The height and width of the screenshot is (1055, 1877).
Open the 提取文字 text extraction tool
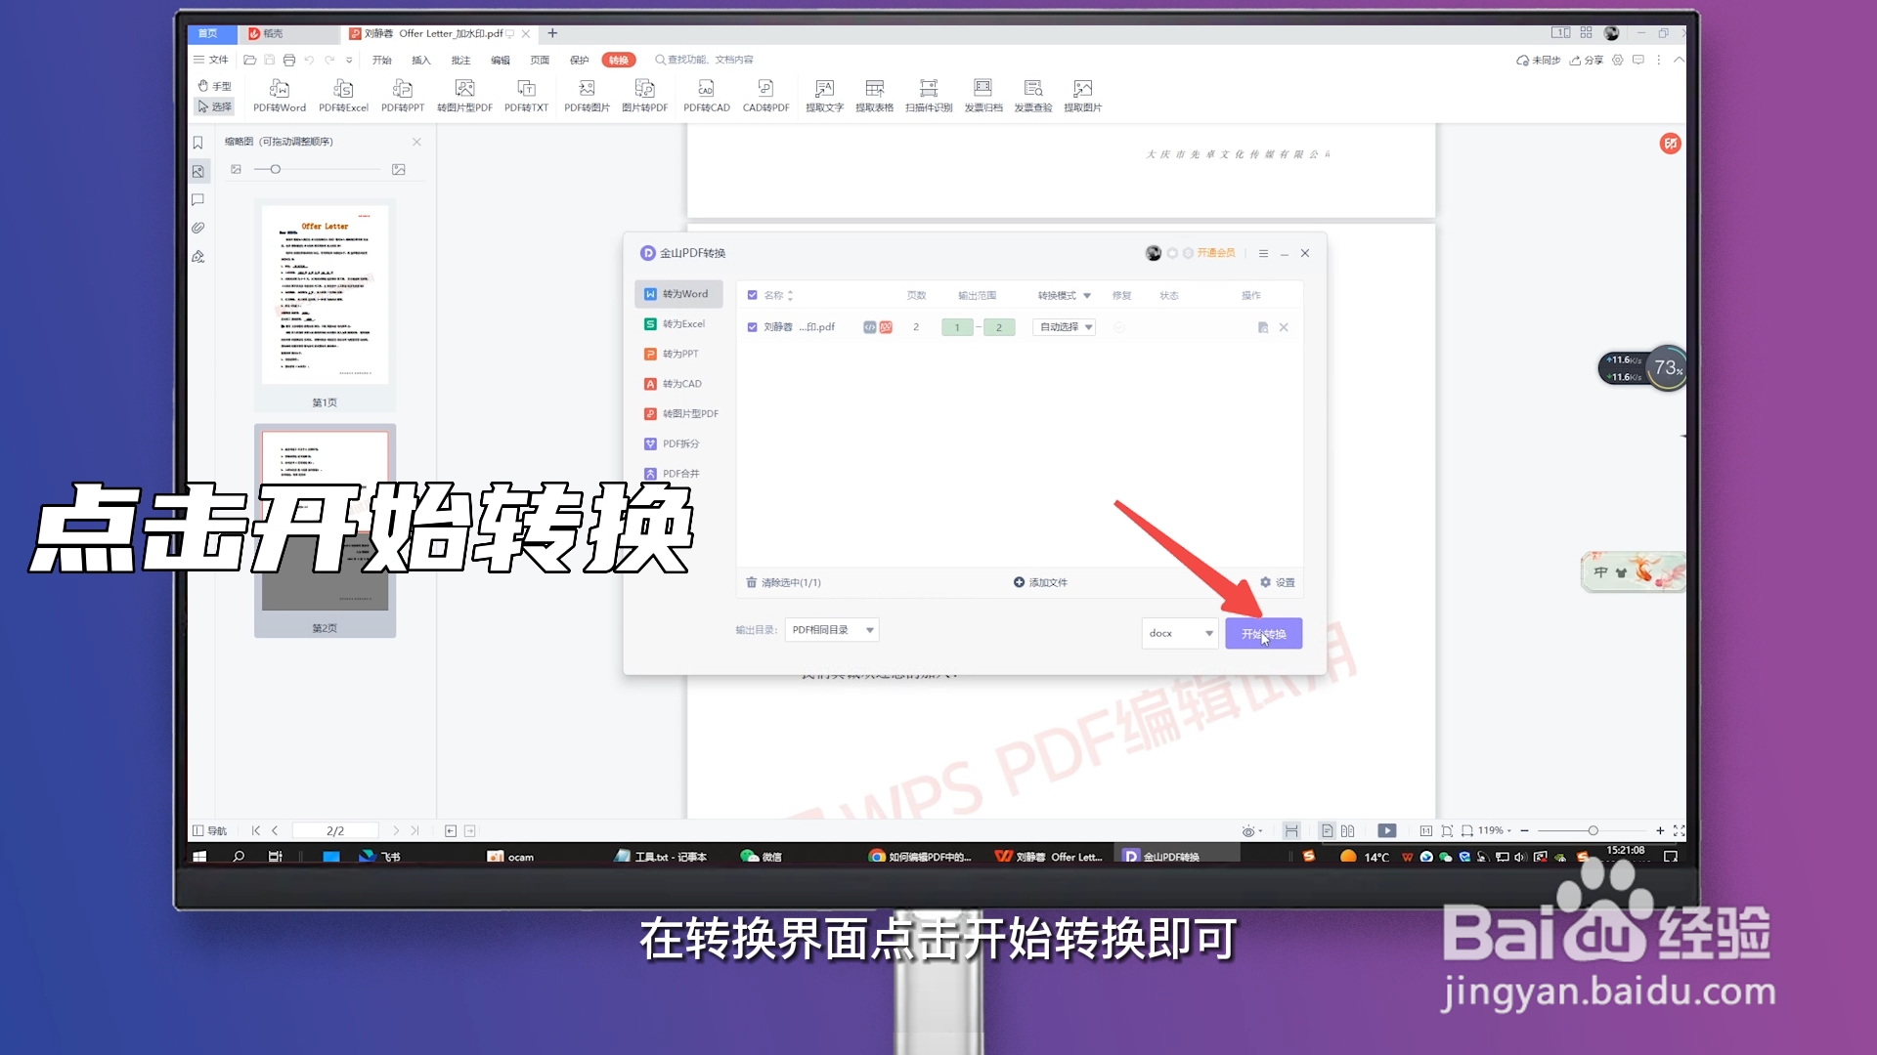click(x=824, y=94)
